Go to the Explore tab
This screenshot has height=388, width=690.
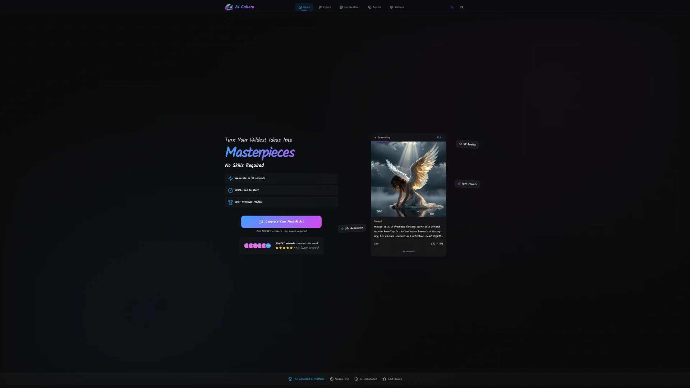point(374,7)
